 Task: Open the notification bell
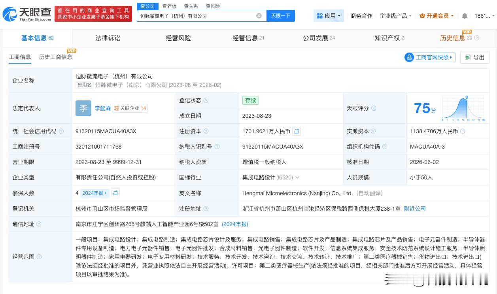click(x=465, y=16)
